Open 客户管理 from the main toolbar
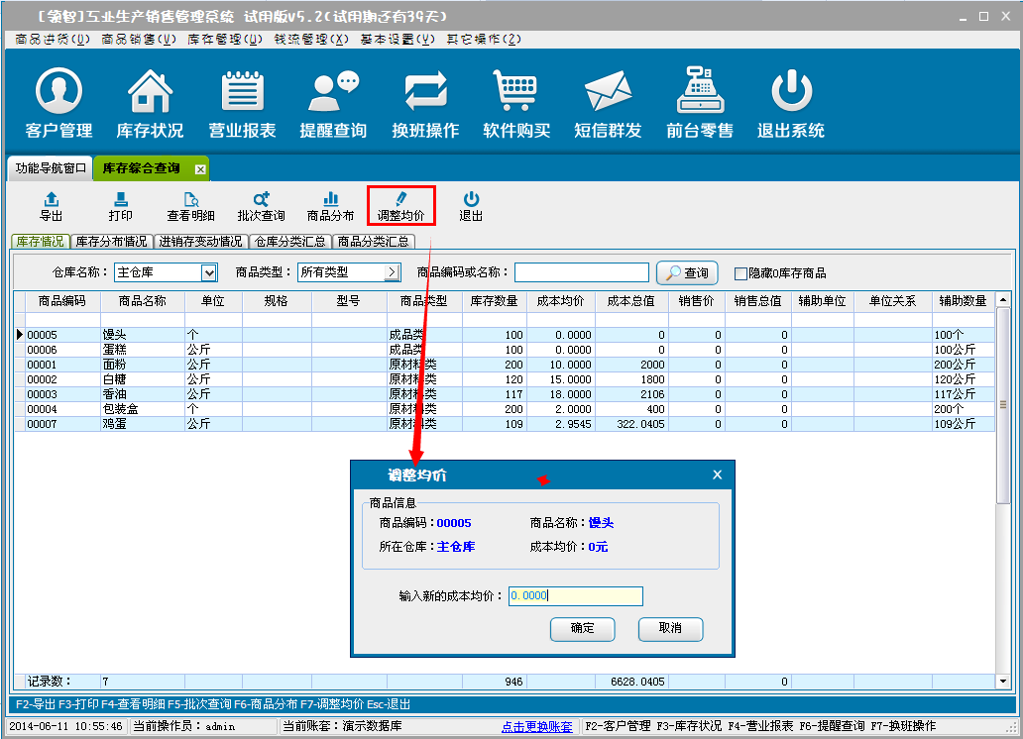The height and width of the screenshot is (739, 1023). click(58, 103)
